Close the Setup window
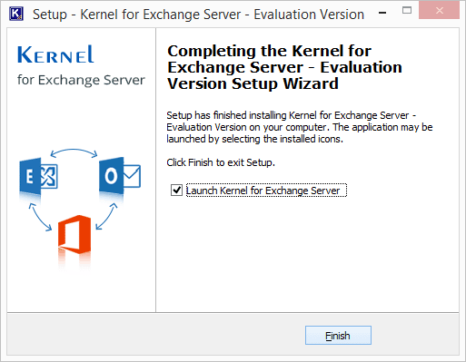 coord(439,11)
